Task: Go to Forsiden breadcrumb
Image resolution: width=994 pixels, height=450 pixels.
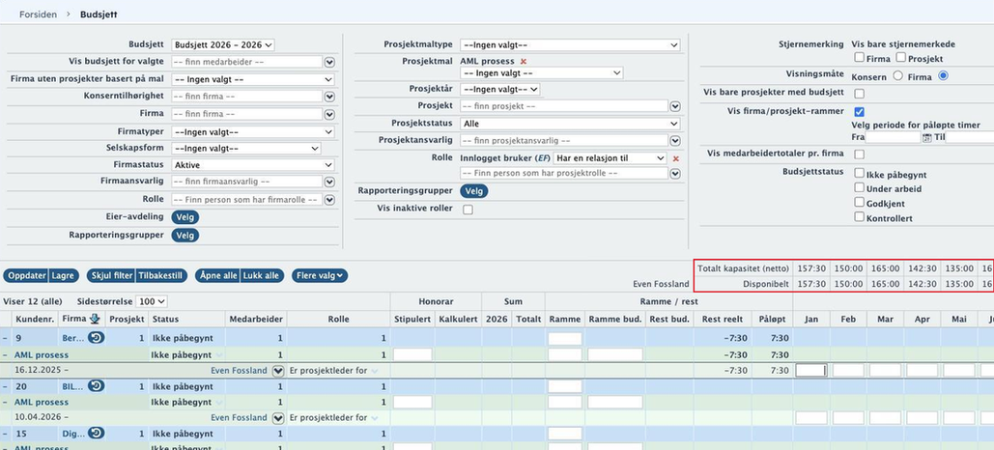Action: point(38,14)
